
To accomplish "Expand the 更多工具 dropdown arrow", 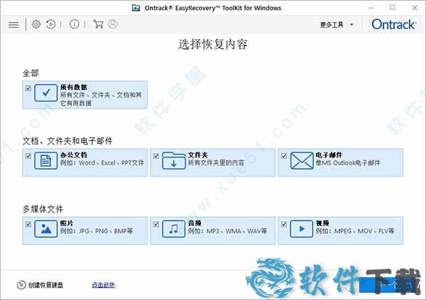I will (351, 25).
